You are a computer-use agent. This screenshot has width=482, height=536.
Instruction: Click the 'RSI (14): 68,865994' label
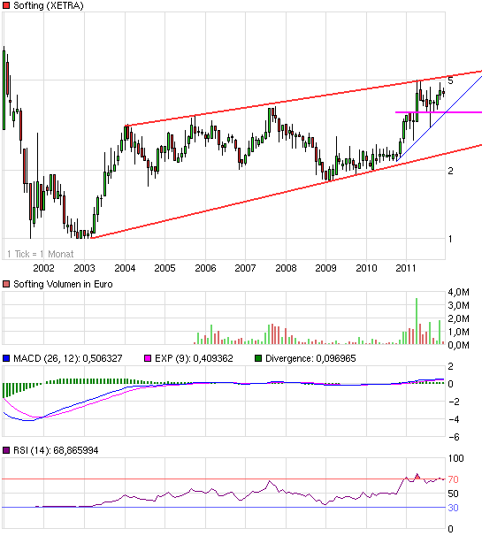56,450
